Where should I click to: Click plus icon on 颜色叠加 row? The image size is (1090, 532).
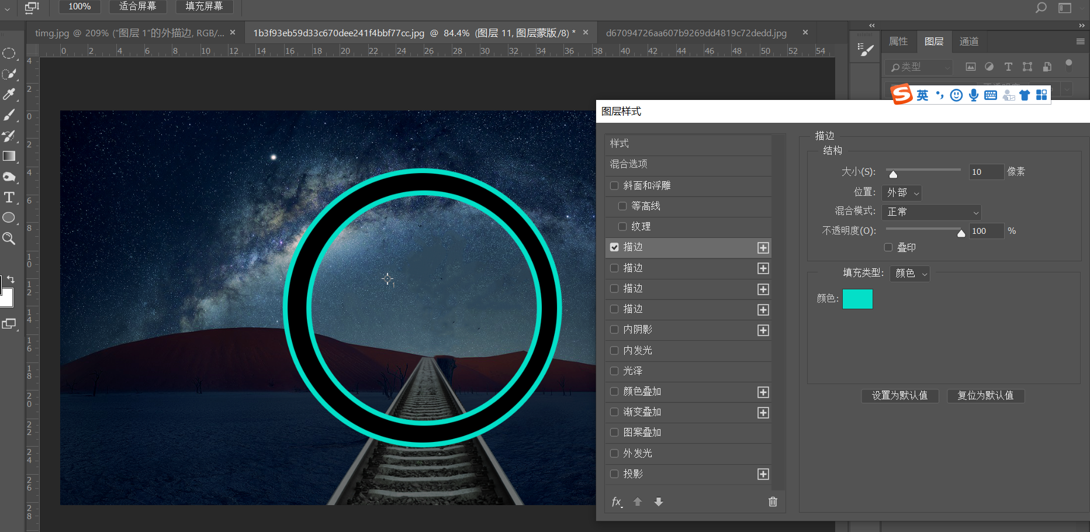(763, 392)
